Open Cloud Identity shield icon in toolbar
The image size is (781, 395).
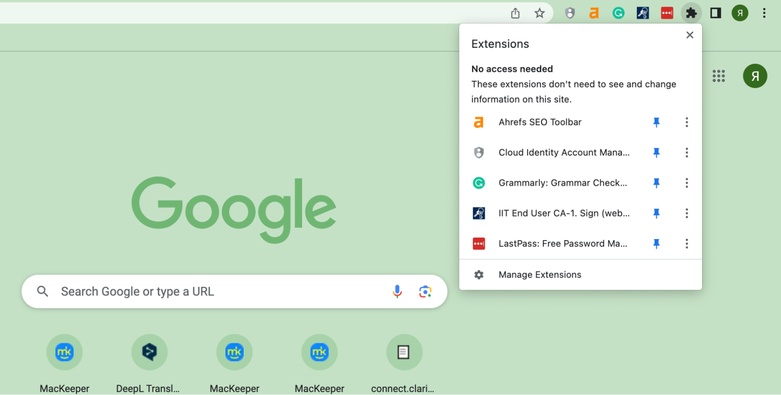point(570,13)
